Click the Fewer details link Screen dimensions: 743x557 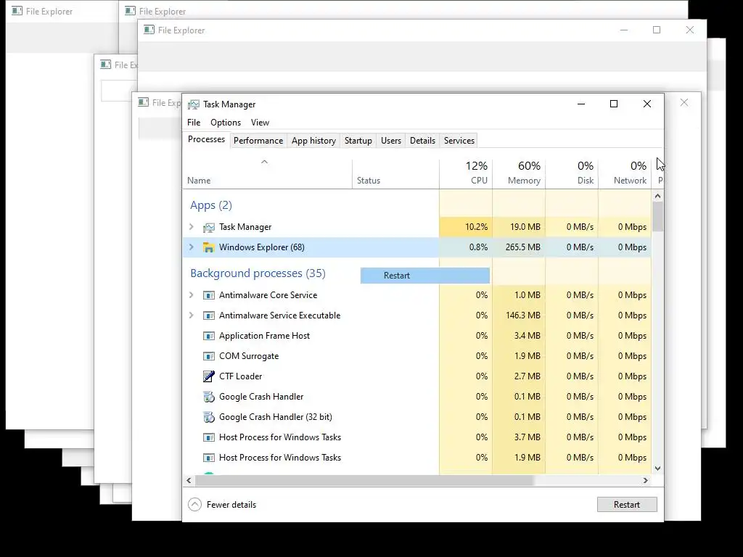click(231, 505)
